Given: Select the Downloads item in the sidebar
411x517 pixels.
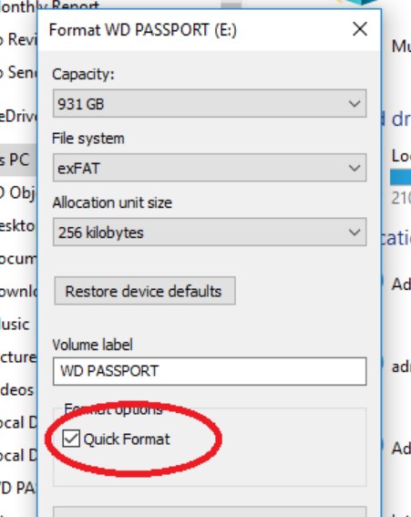Looking at the screenshot, I should [18, 292].
